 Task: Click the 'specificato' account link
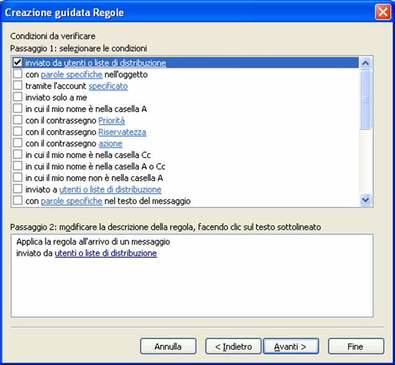[x=108, y=86]
